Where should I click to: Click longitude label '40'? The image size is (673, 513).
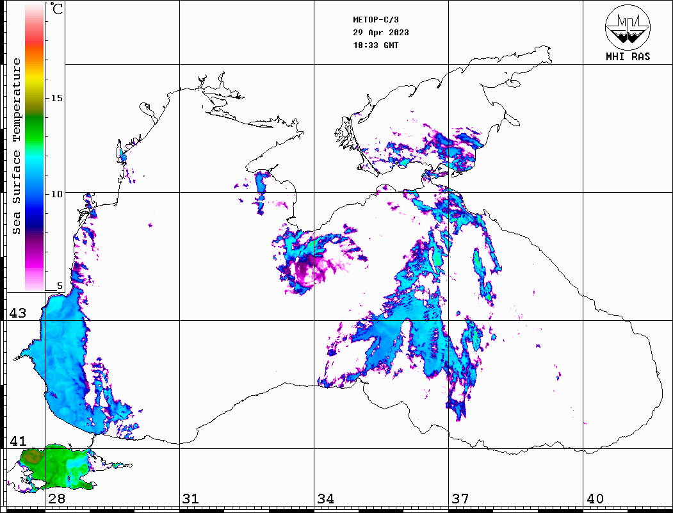click(595, 498)
